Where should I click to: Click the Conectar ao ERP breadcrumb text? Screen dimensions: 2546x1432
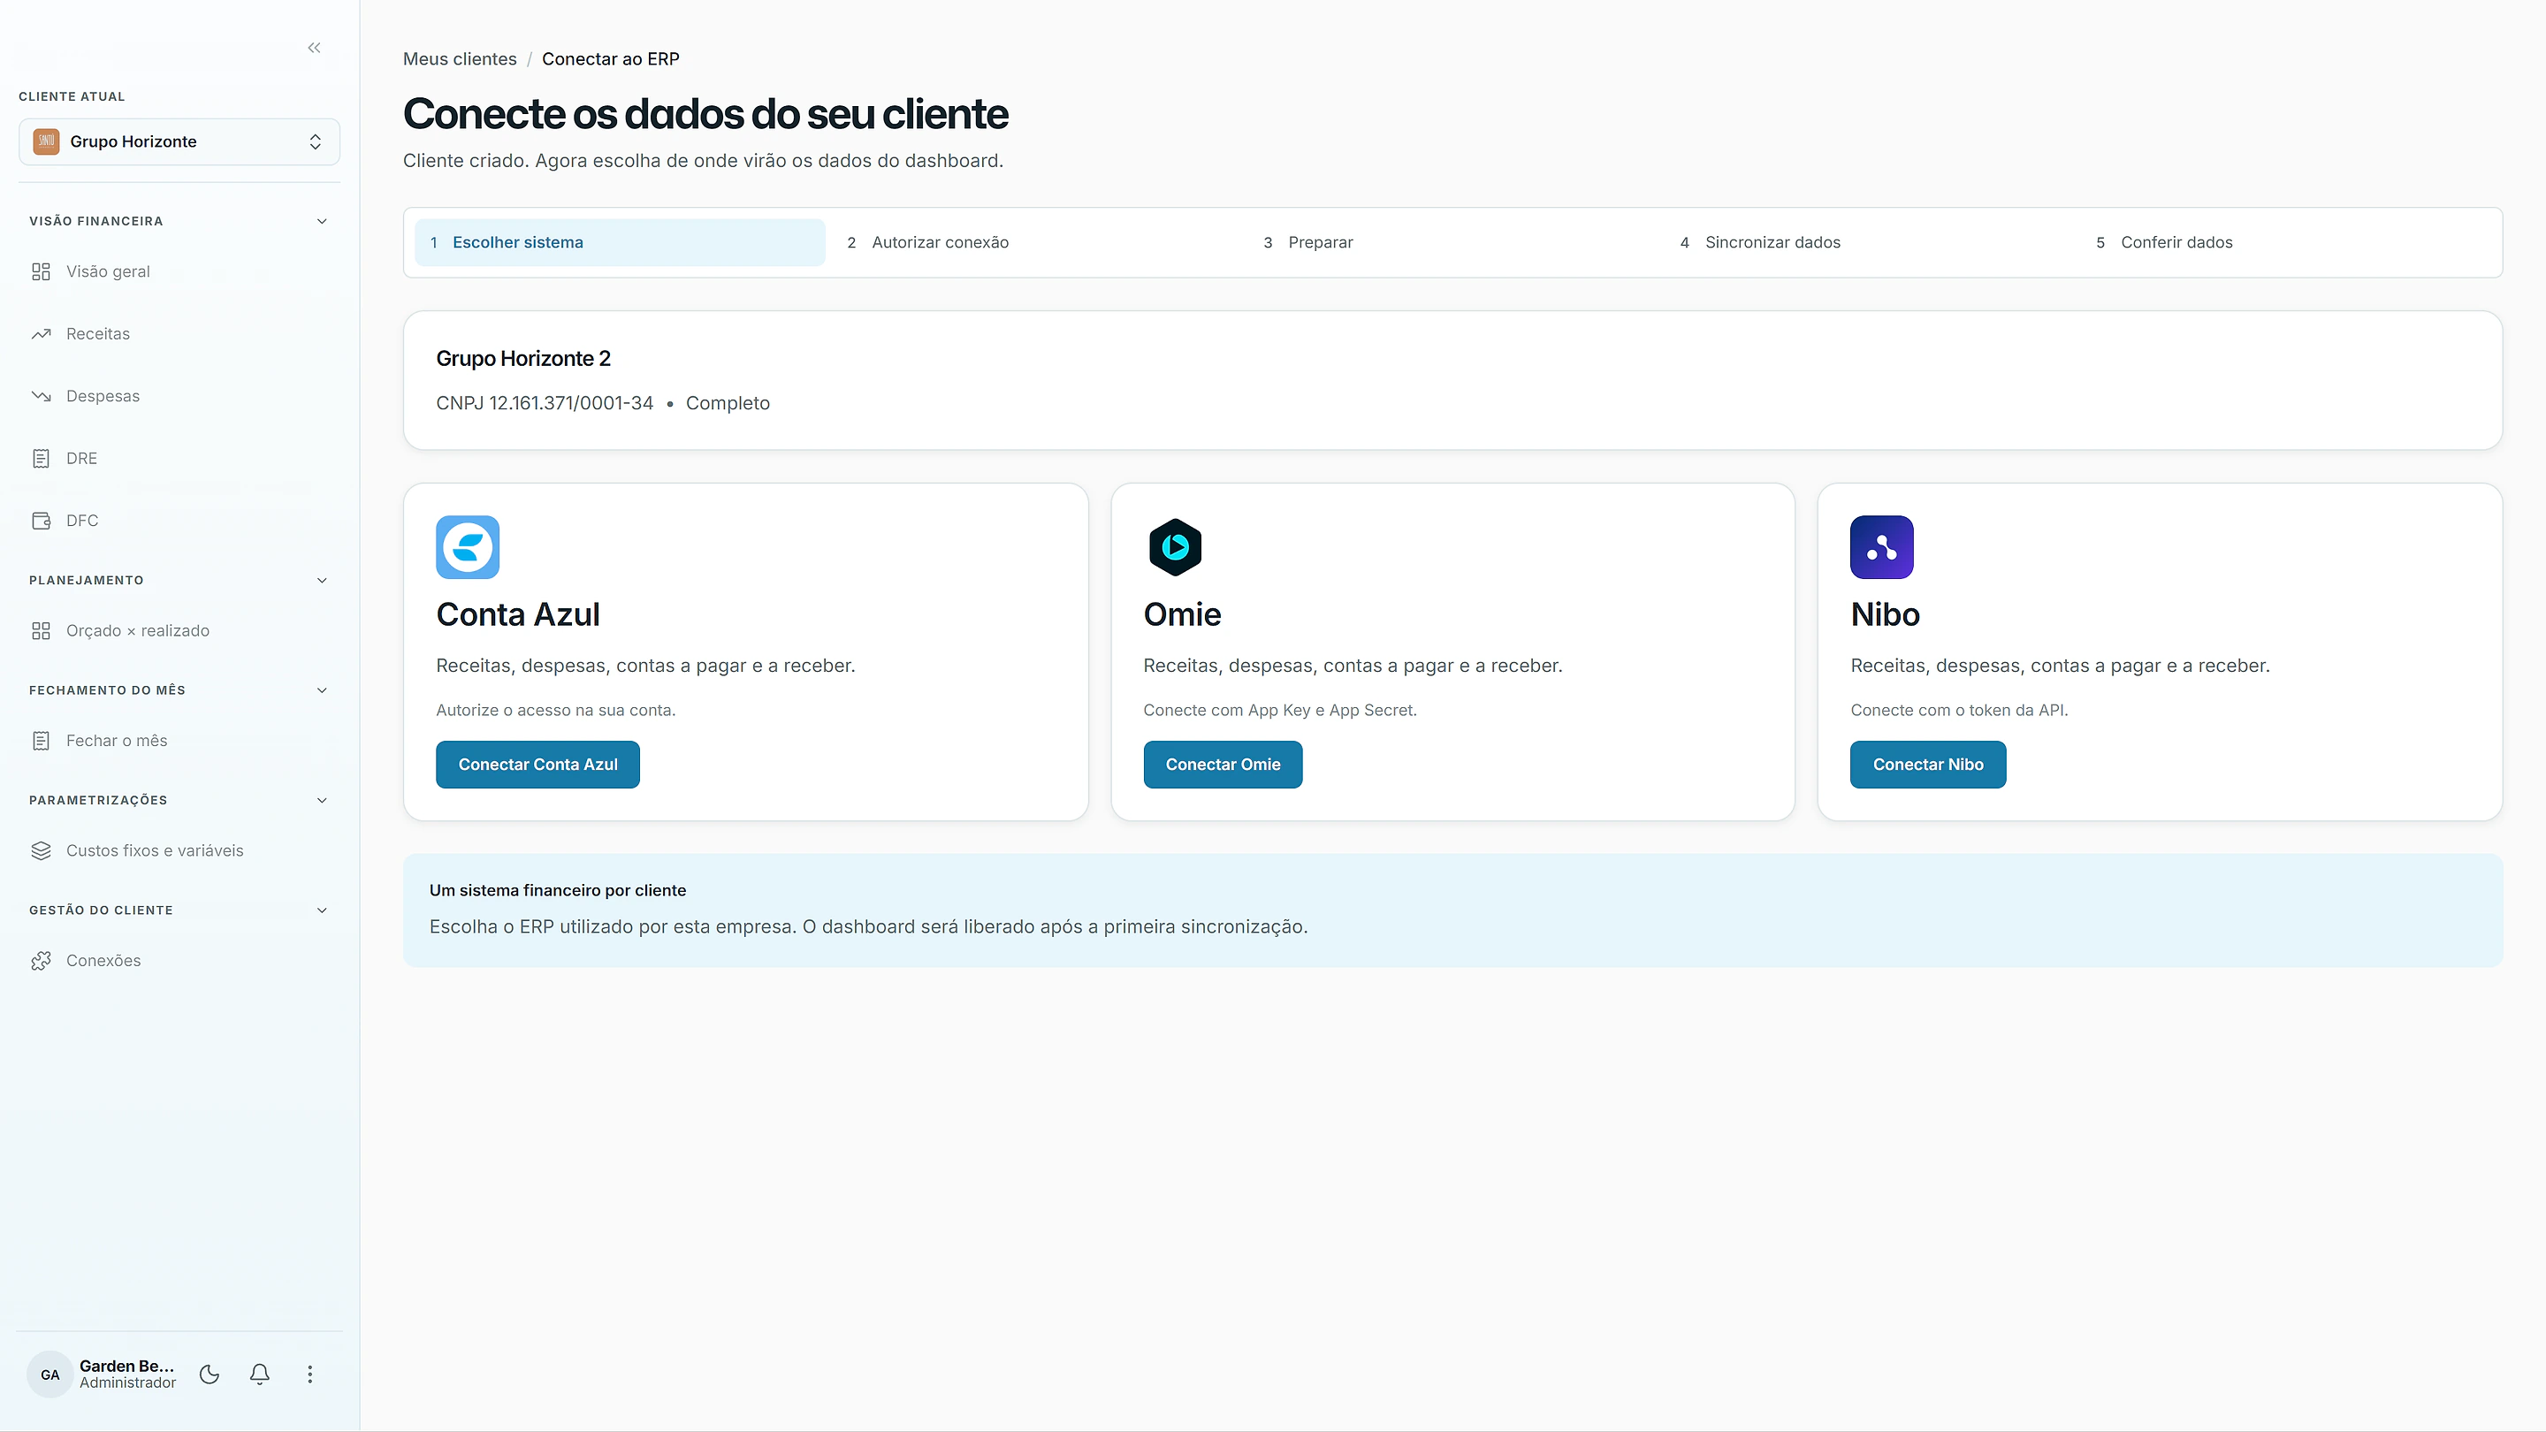pos(611,58)
